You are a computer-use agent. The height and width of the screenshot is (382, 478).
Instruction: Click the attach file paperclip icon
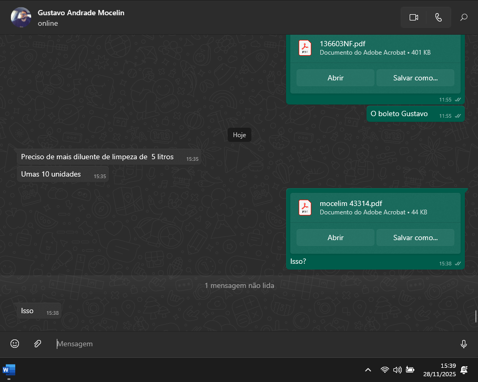tap(37, 344)
